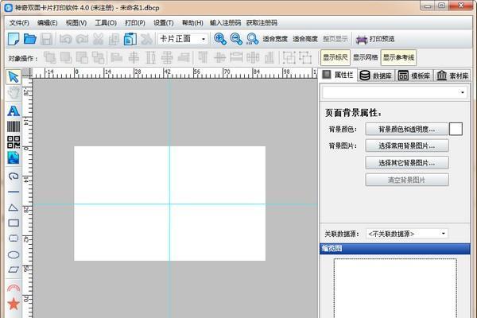
Task: Click 获取注册码 menu item
Action: tap(262, 23)
